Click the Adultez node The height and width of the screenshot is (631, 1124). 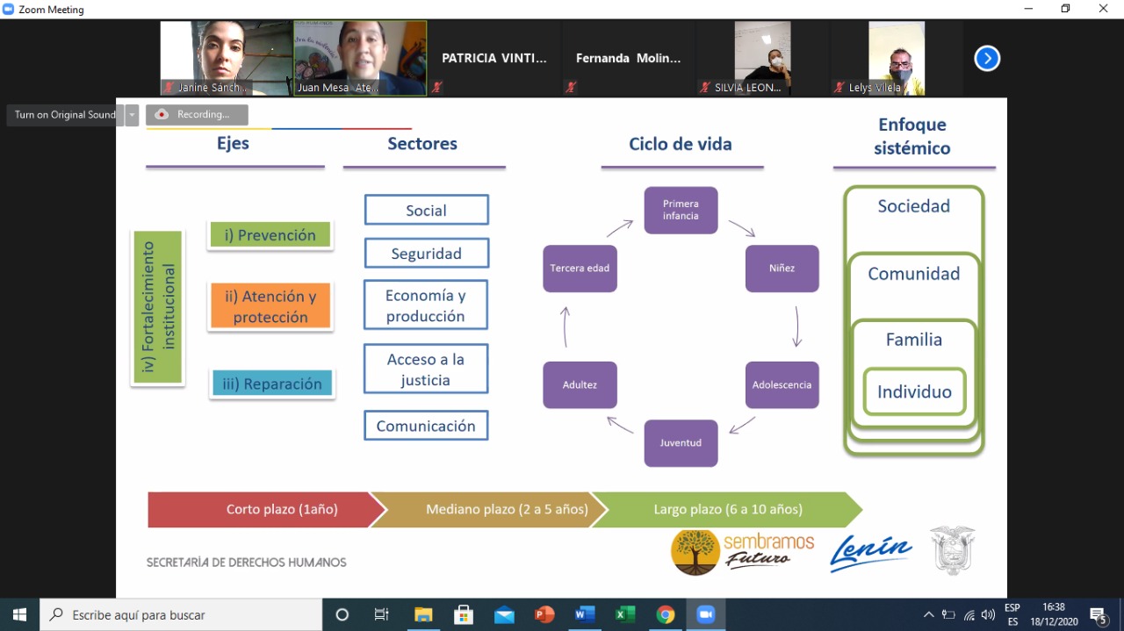click(580, 384)
